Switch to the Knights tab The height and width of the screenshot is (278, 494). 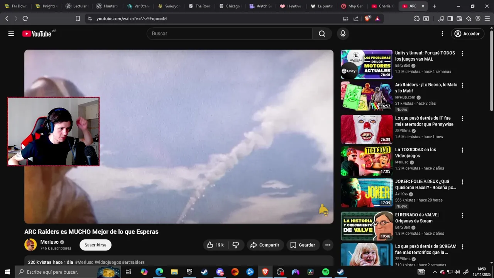[x=46, y=6]
